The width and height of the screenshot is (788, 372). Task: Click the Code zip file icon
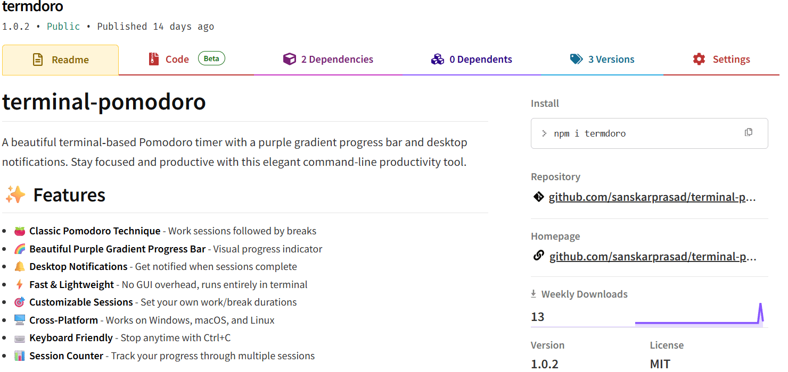point(154,59)
